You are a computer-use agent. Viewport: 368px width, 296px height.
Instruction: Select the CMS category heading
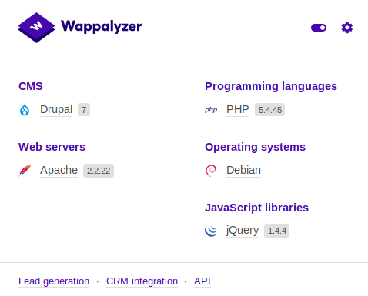pos(31,86)
